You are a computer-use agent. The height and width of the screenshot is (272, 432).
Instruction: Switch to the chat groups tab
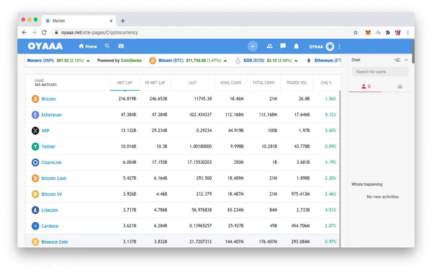click(x=400, y=86)
